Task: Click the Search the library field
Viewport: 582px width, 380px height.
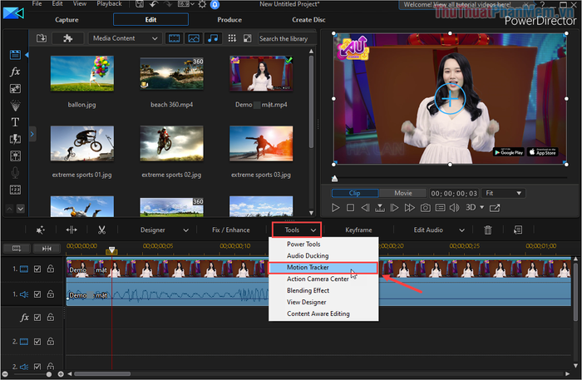Action: pyautogui.click(x=287, y=38)
